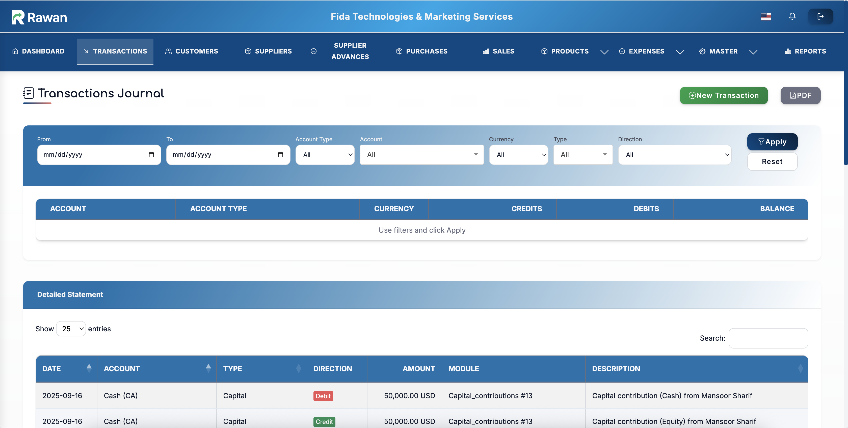Click the US flag language icon

pyautogui.click(x=766, y=16)
